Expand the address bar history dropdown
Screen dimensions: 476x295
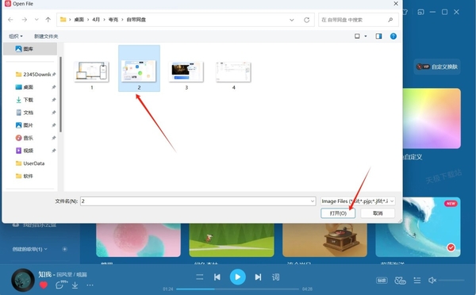pyautogui.click(x=292, y=20)
